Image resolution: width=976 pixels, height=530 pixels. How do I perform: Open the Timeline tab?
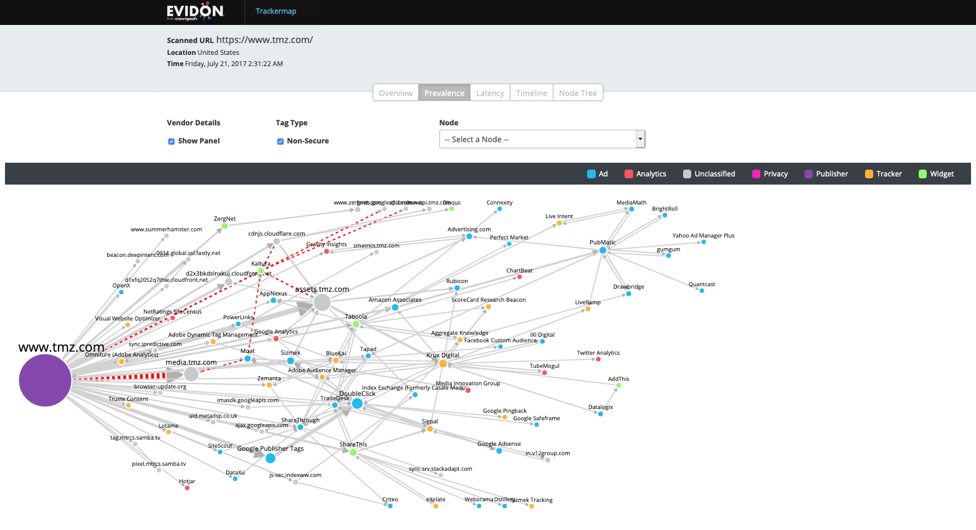[x=532, y=93]
